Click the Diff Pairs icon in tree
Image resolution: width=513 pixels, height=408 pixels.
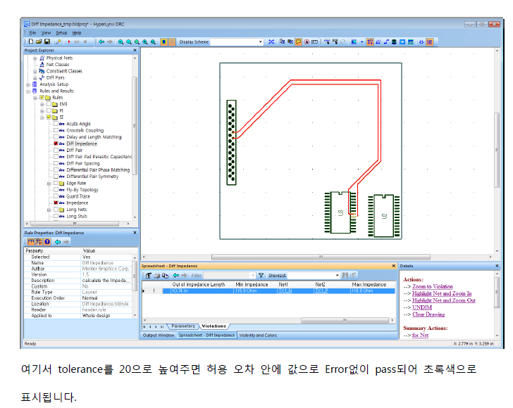42,77
